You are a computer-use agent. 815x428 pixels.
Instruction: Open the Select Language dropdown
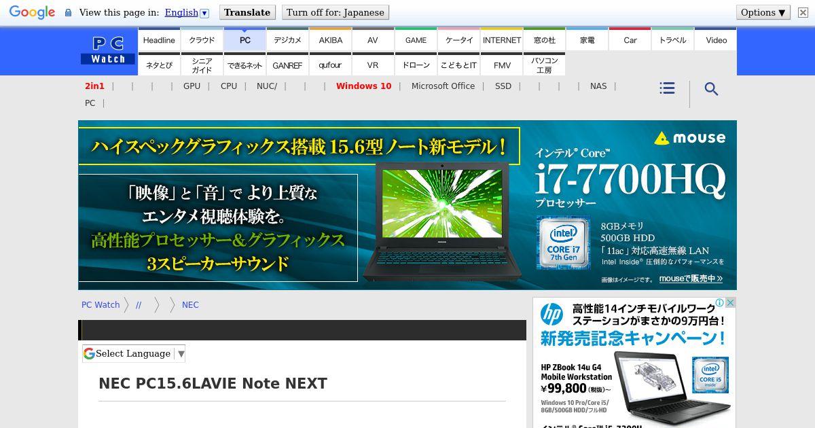pyautogui.click(x=134, y=353)
